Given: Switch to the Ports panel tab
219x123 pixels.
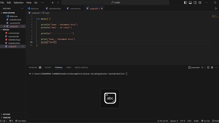Looking at the screenshot, I should pos(68,68).
